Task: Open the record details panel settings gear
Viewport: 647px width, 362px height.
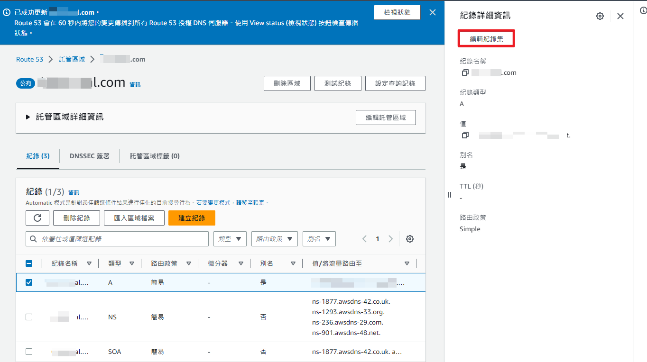Action: click(600, 16)
